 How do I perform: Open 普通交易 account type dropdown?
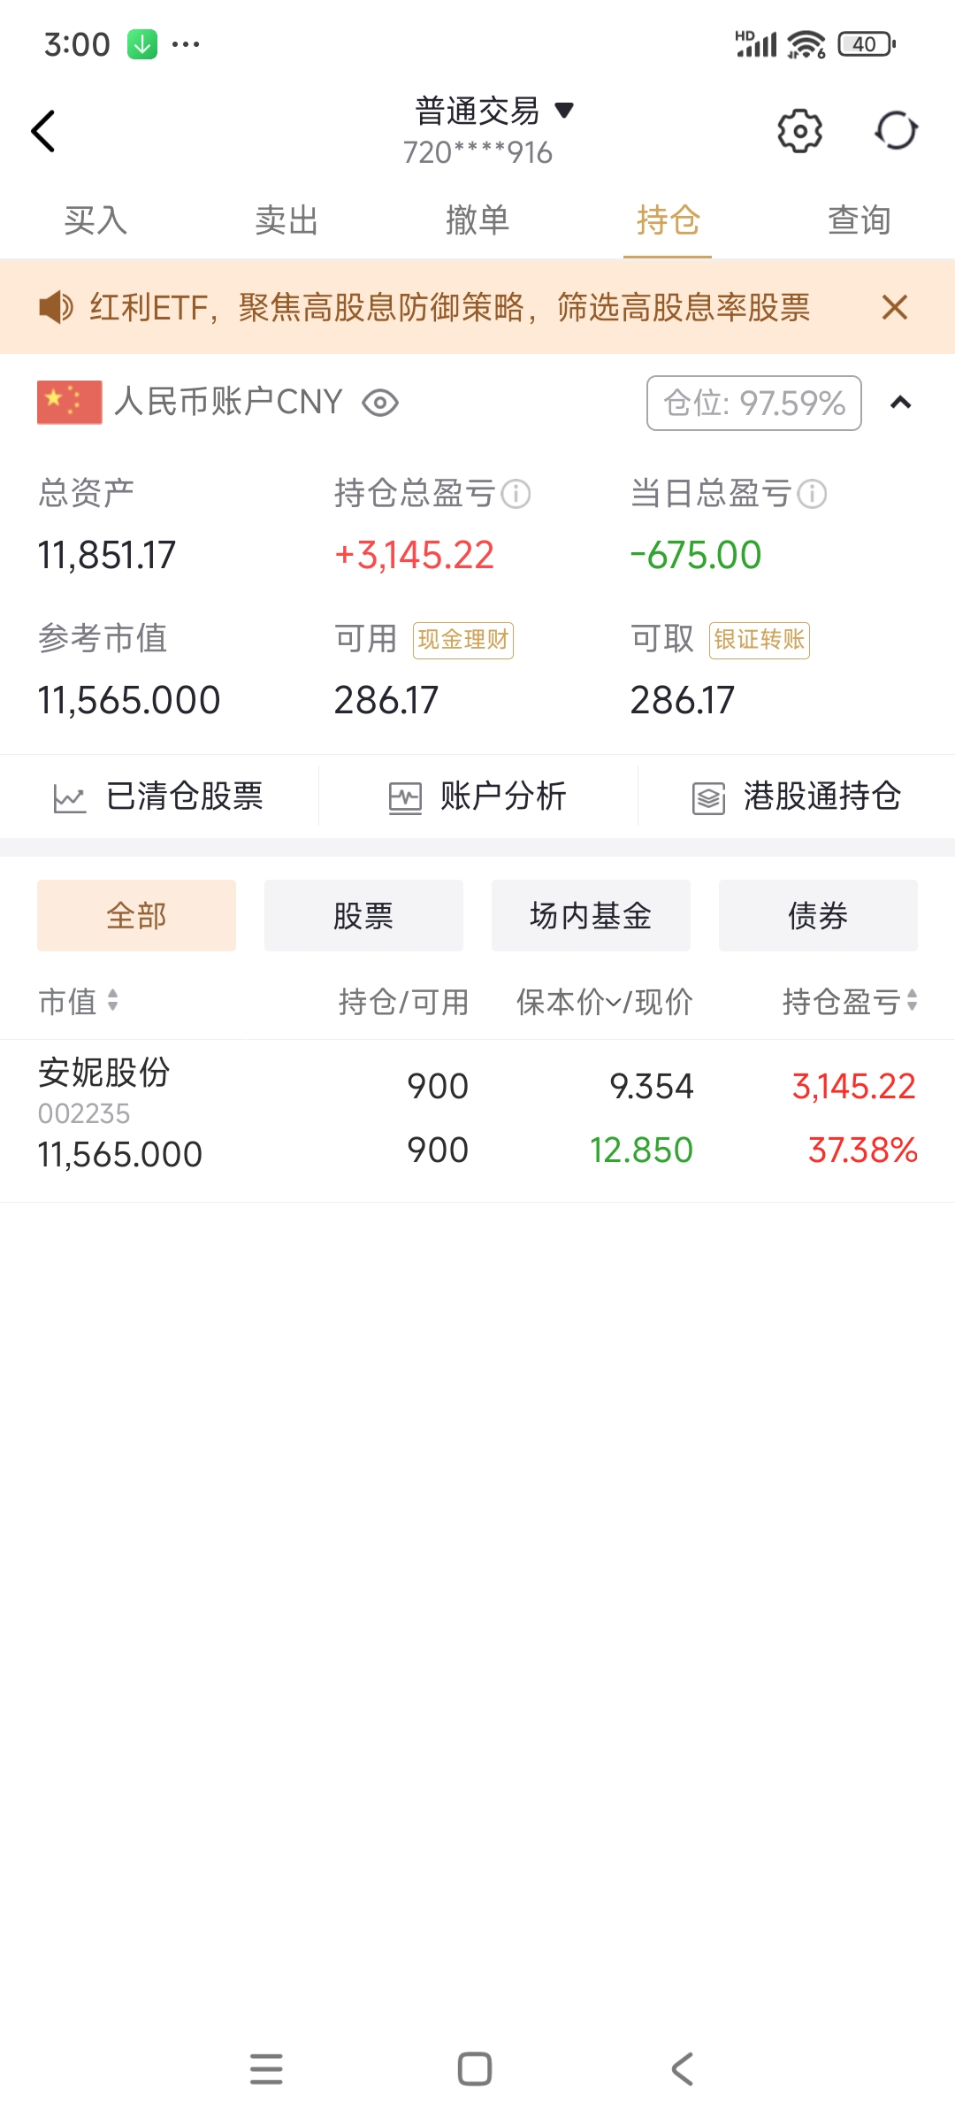click(x=495, y=112)
